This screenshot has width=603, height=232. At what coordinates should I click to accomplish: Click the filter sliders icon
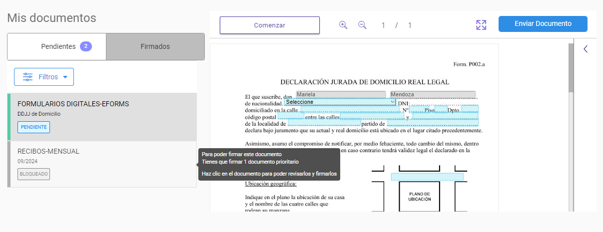tap(28, 77)
